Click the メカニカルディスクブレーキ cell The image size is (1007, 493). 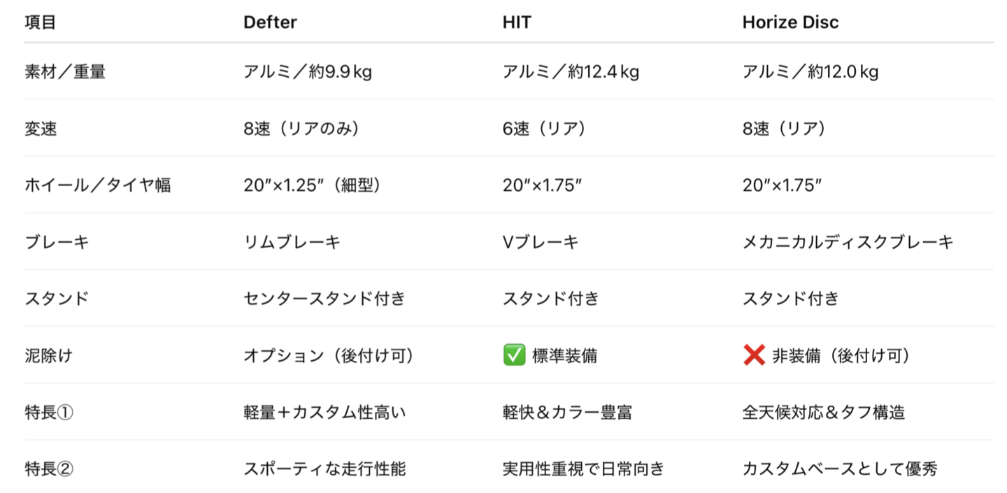coord(848,243)
